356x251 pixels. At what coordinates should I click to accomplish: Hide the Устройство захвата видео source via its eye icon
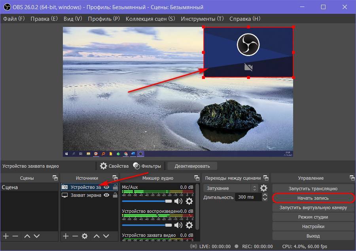coord(106,187)
